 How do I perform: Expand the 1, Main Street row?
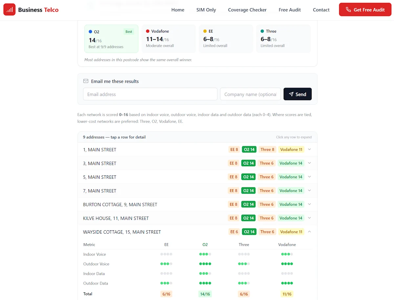point(309,149)
